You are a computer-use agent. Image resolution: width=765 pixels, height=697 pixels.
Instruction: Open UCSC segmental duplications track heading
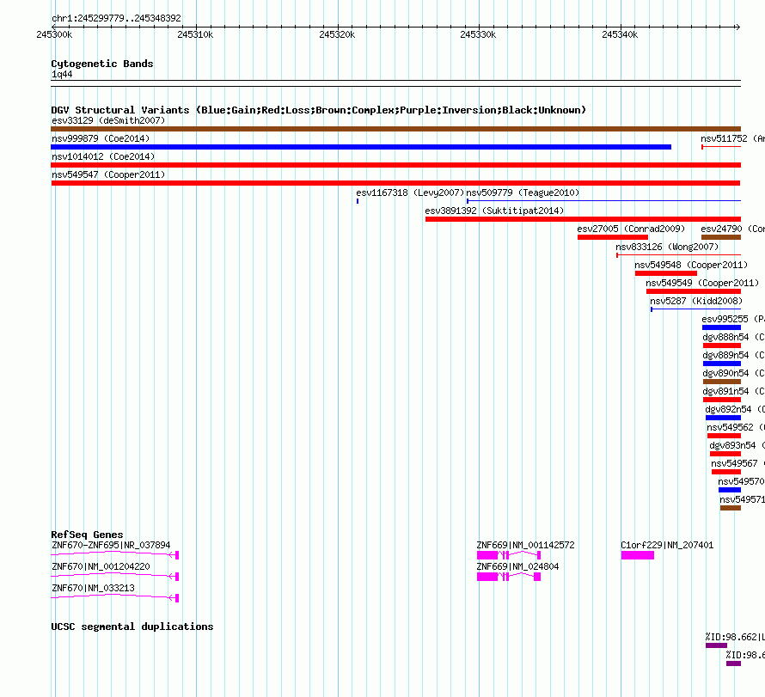[x=132, y=627]
